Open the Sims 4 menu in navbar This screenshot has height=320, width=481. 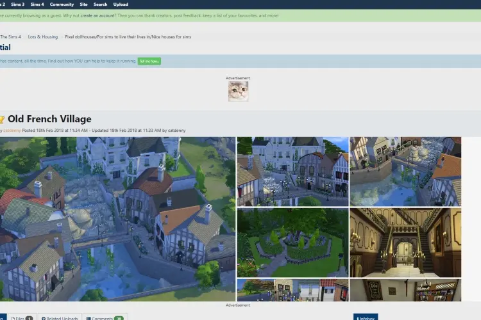coord(37,4)
